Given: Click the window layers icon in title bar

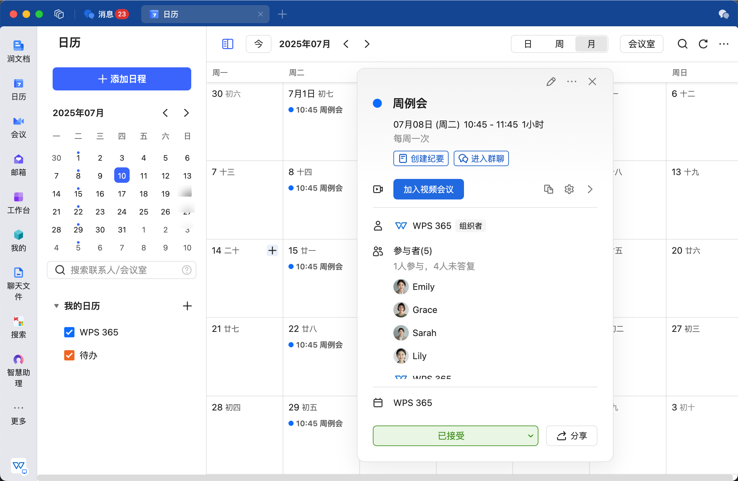Looking at the screenshot, I should point(59,14).
